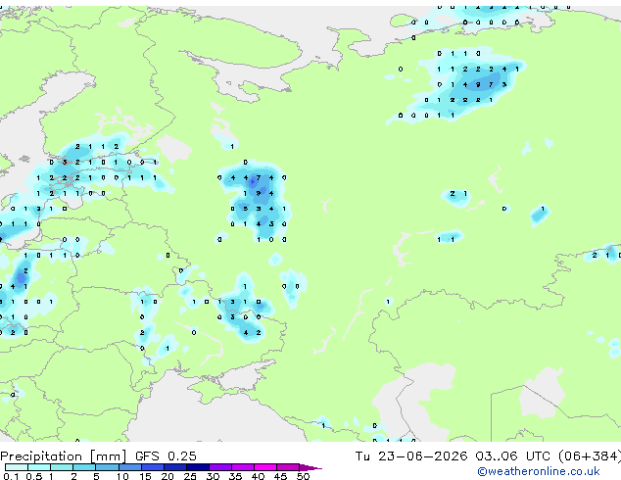Click the '30' legend scale label
621x480 pixels.
pyautogui.click(x=213, y=476)
